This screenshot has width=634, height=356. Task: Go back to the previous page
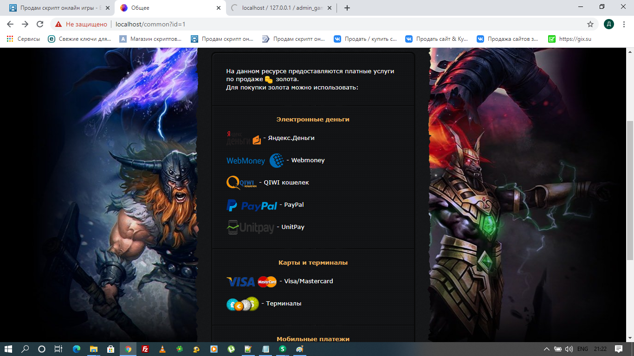[x=10, y=24]
